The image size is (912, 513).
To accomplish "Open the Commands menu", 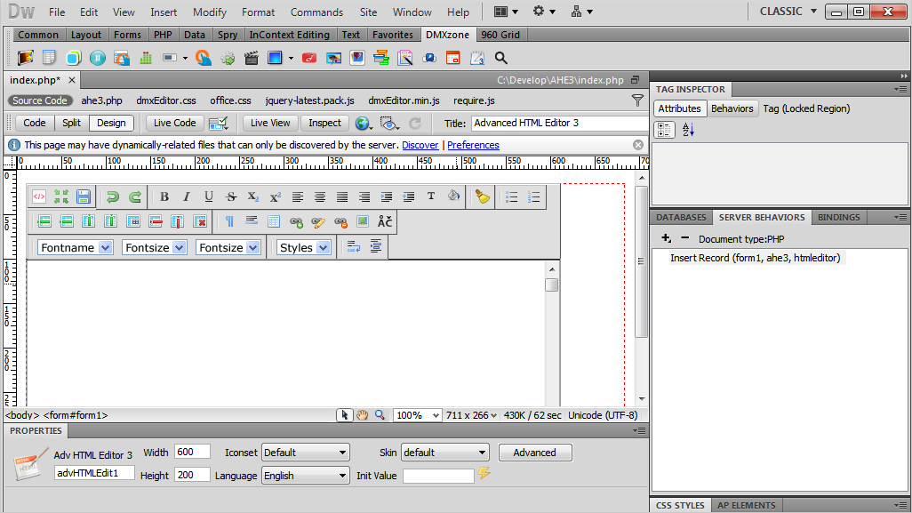I will pyautogui.click(x=317, y=12).
